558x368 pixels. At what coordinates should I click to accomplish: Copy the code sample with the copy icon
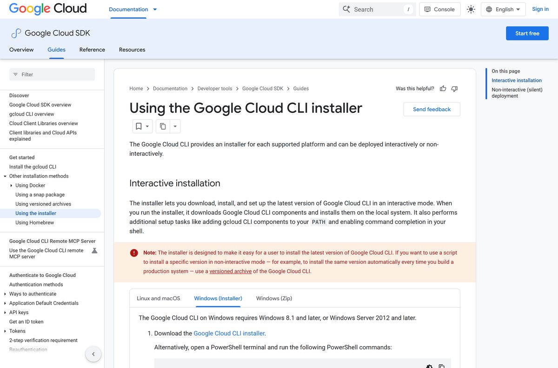[442, 366]
